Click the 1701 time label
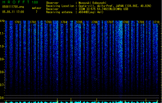Image resolution: width=162 pixels, height=103 pixels. pos(18,22)
